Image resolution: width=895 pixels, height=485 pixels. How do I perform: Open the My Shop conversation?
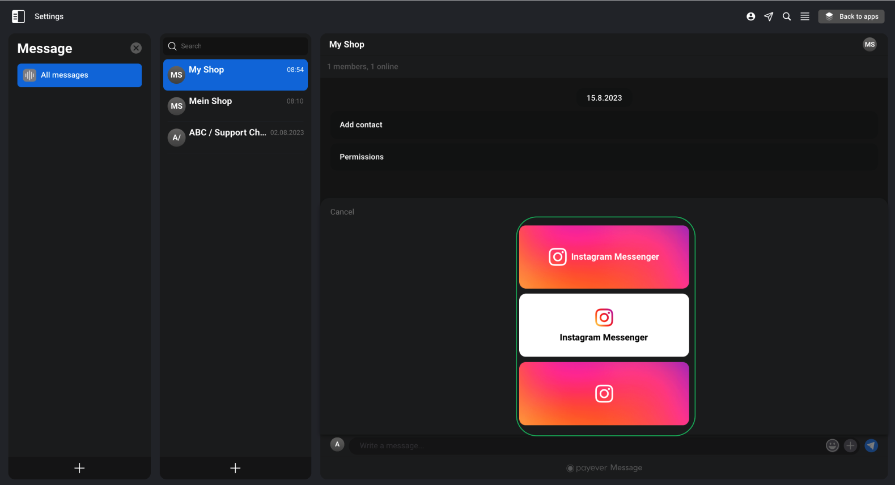(236, 75)
